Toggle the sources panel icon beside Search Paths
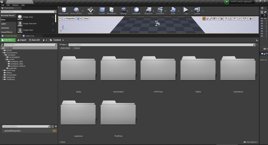 [x=2, y=45]
